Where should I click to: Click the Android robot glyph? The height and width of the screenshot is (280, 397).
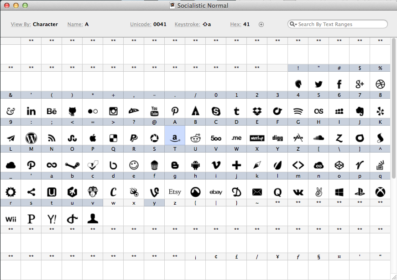click(x=195, y=164)
